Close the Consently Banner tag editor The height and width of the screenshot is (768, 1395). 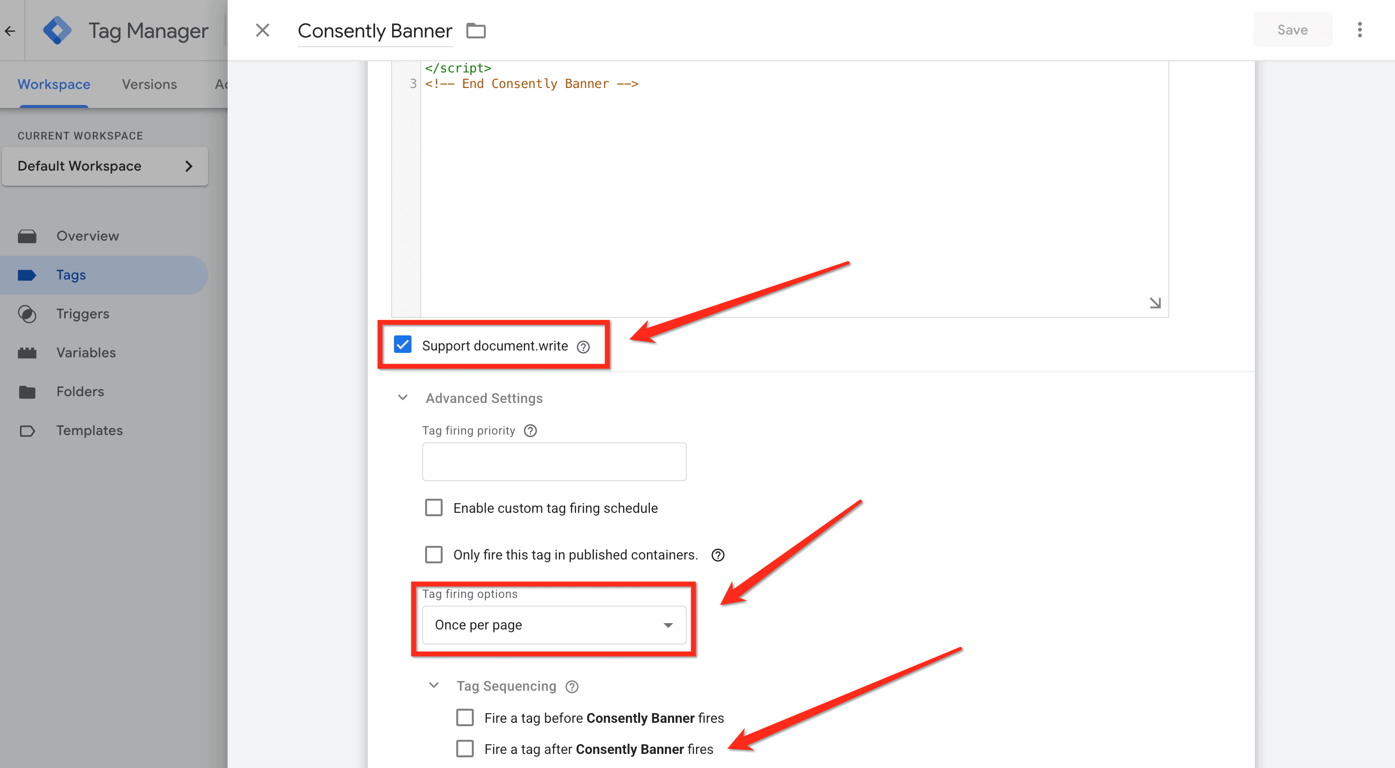tap(263, 30)
